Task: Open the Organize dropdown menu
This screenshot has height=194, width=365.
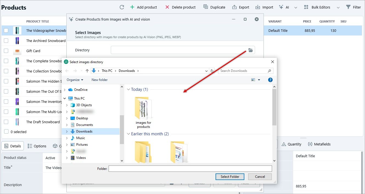Action: pos(75,80)
